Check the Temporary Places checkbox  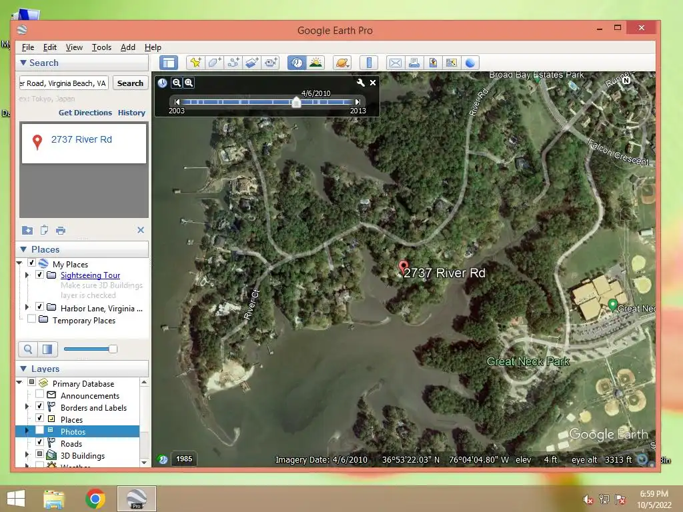(x=32, y=319)
